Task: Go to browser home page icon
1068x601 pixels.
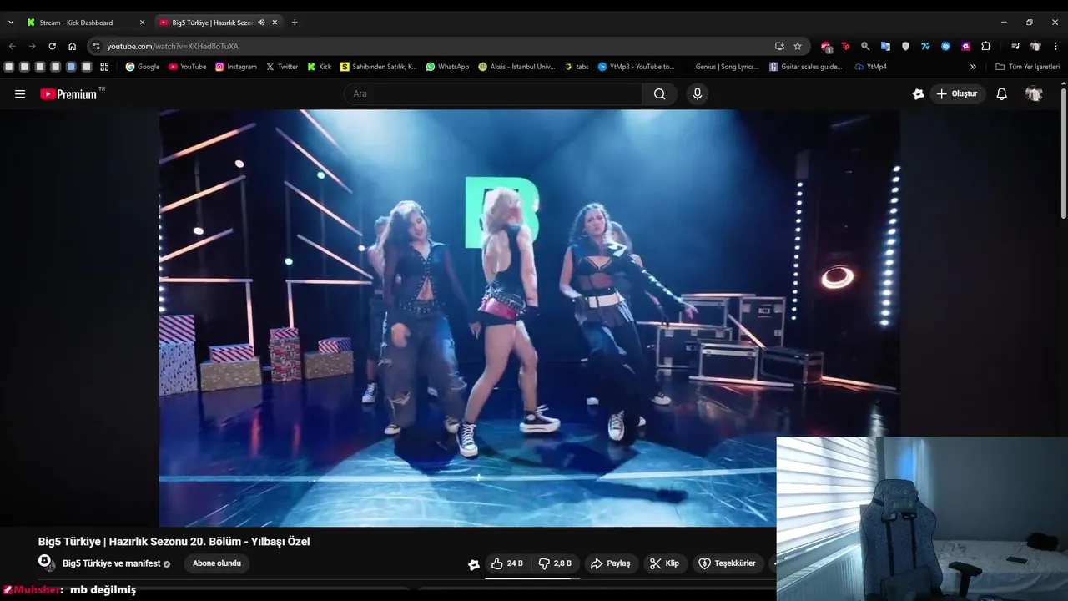Action: pos(72,46)
